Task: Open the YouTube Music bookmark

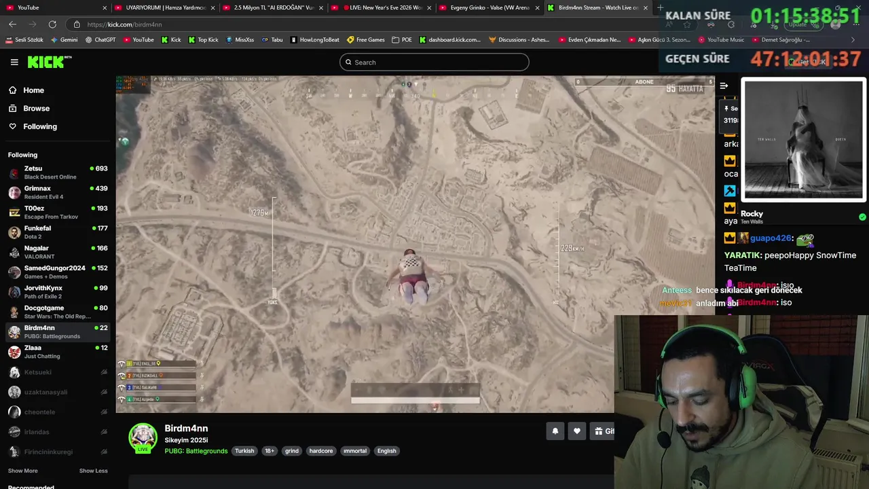Action: [x=721, y=40]
